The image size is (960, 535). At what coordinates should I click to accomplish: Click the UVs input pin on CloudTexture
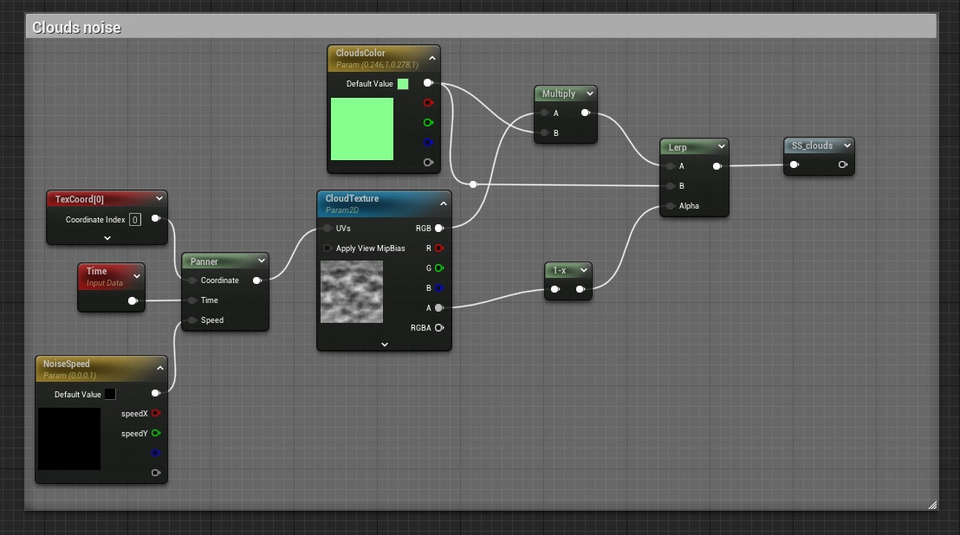[x=327, y=229]
